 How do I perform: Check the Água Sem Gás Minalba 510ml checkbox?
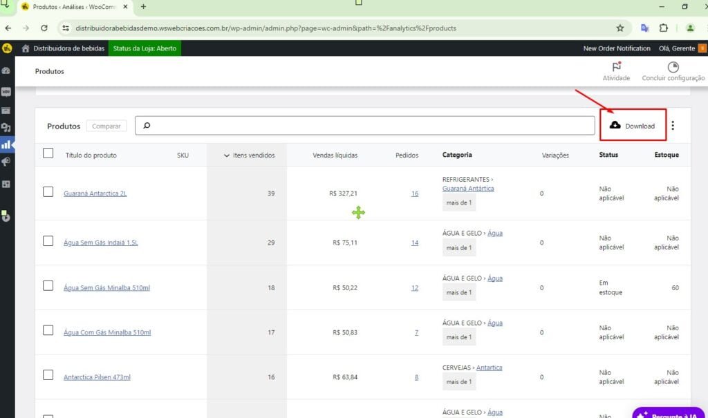click(x=48, y=286)
